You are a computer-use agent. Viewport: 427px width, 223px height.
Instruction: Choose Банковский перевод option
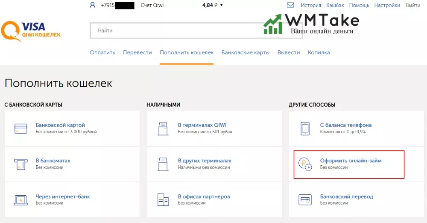click(x=357, y=200)
